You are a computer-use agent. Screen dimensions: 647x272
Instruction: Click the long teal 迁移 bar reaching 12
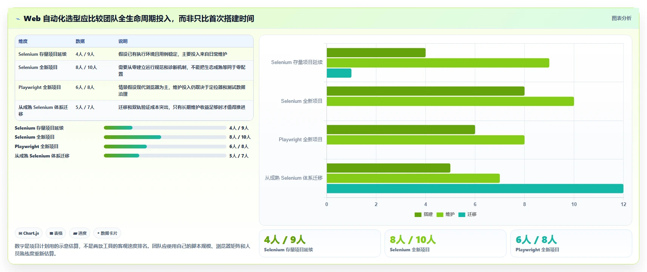click(x=475, y=188)
